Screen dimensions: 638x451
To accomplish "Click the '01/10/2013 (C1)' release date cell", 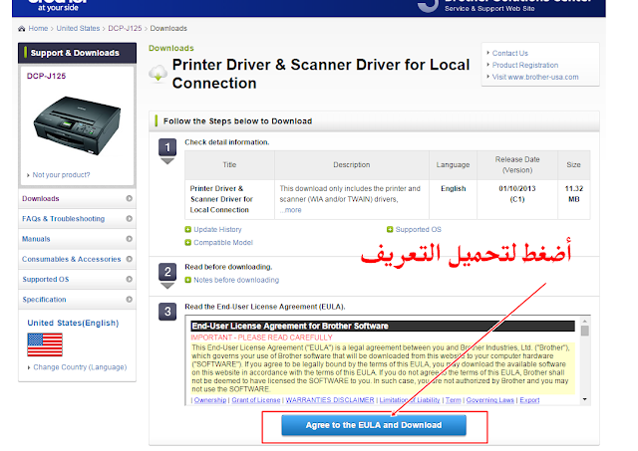I will (517, 199).
